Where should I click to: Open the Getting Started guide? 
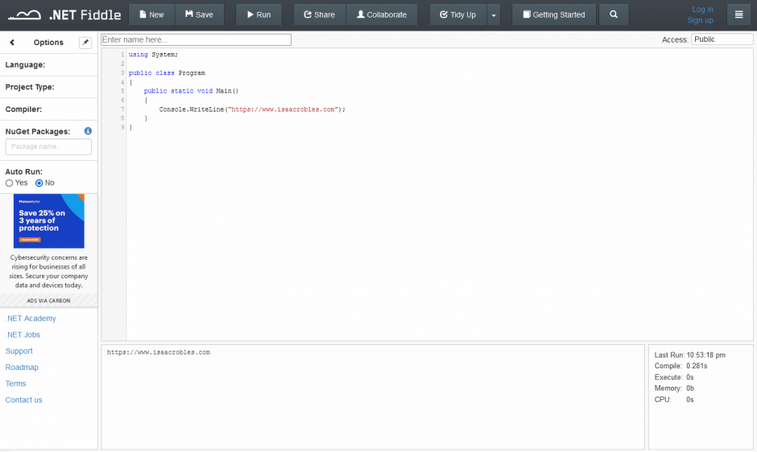554,14
